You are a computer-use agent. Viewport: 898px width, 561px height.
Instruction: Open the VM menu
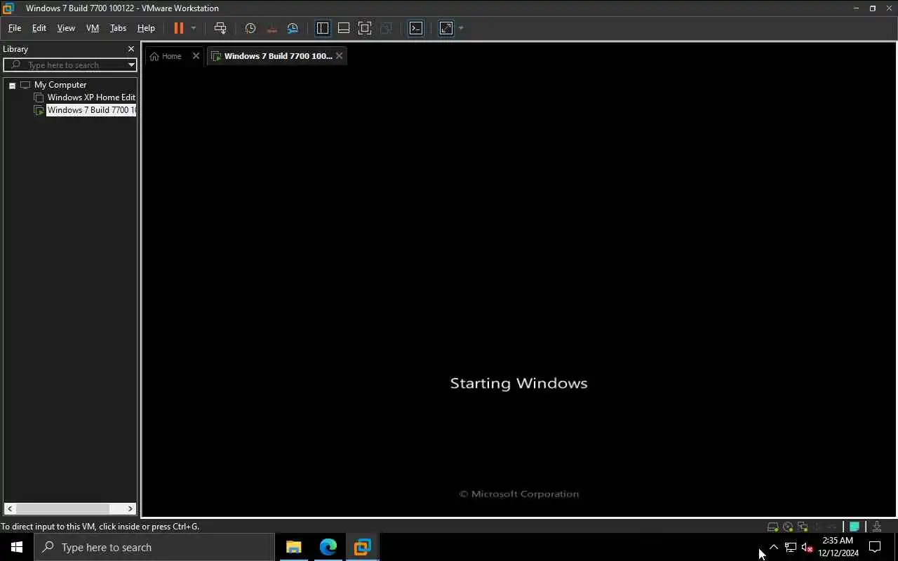(x=92, y=28)
